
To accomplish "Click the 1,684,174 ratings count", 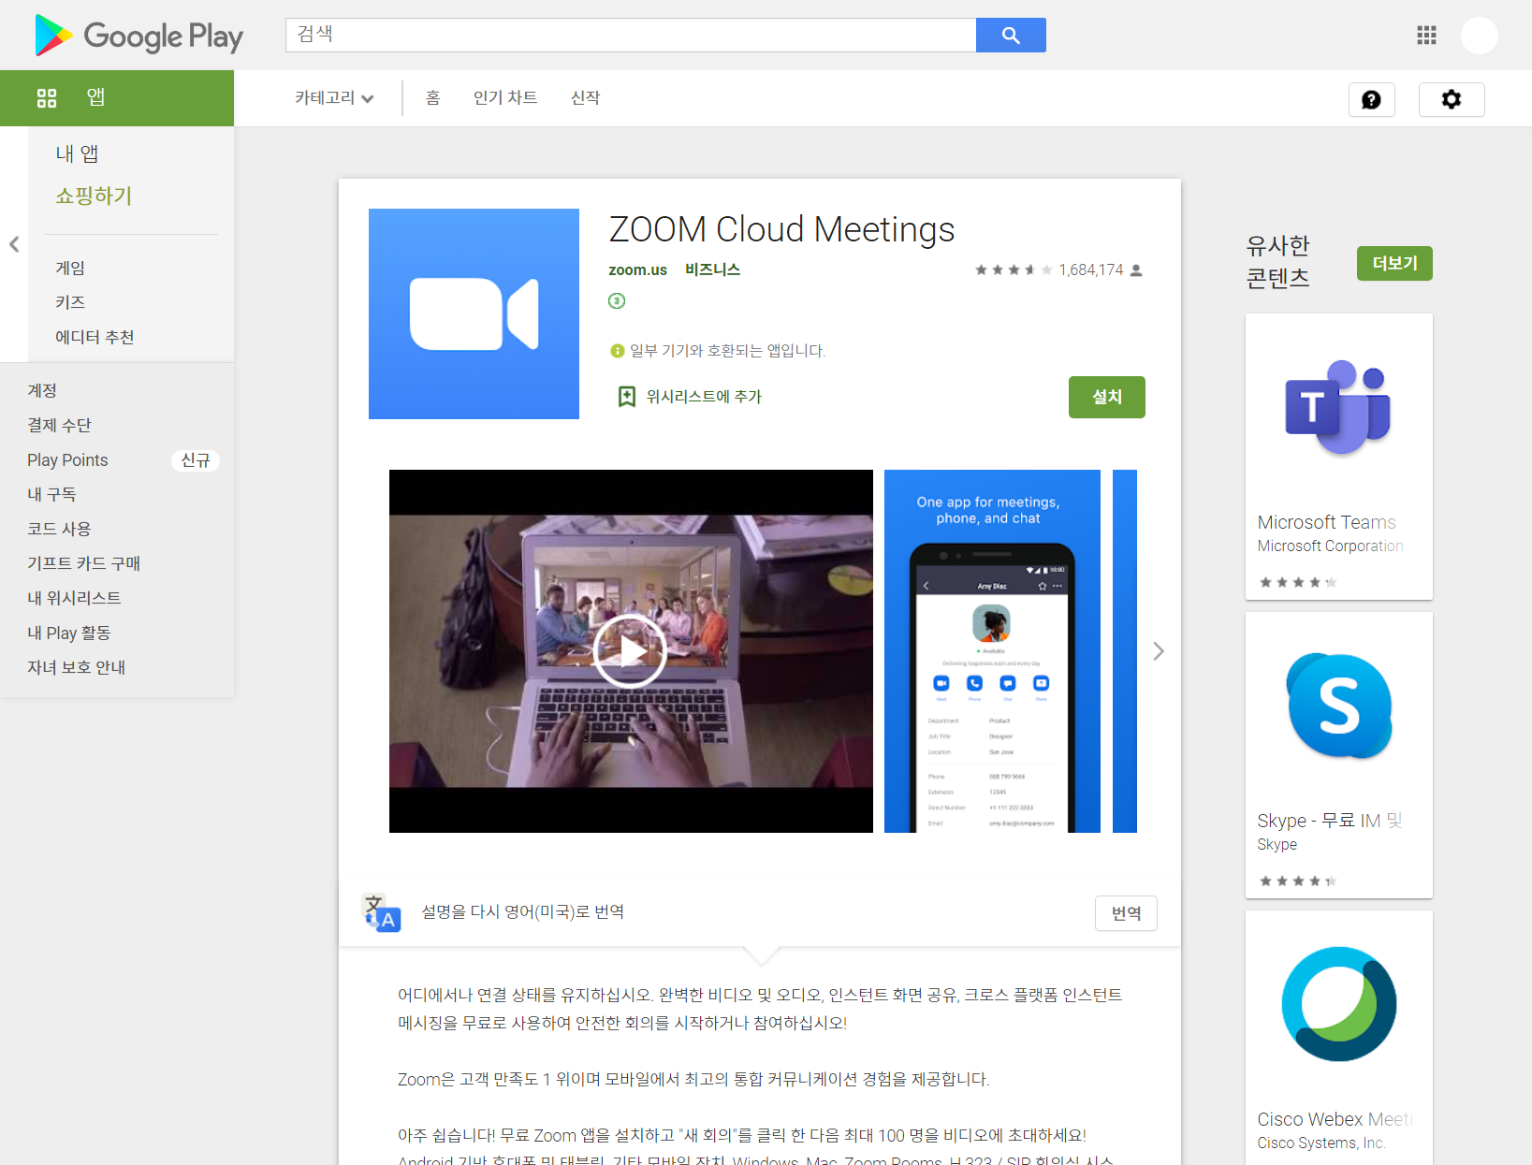I will coord(1091,269).
